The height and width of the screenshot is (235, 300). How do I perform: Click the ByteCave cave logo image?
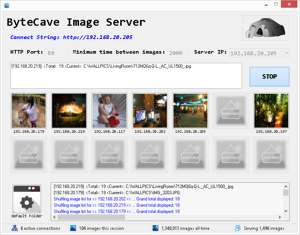[x=265, y=28]
